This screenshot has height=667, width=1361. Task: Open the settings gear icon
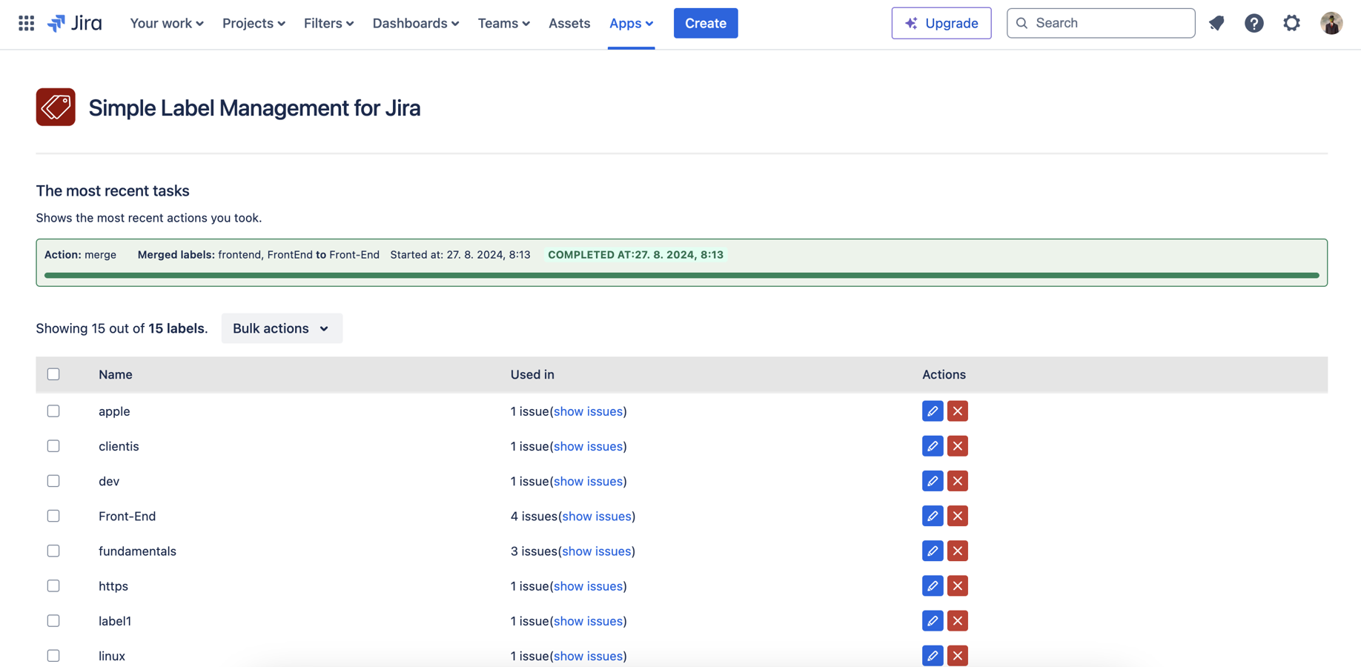pyautogui.click(x=1291, y=23)
